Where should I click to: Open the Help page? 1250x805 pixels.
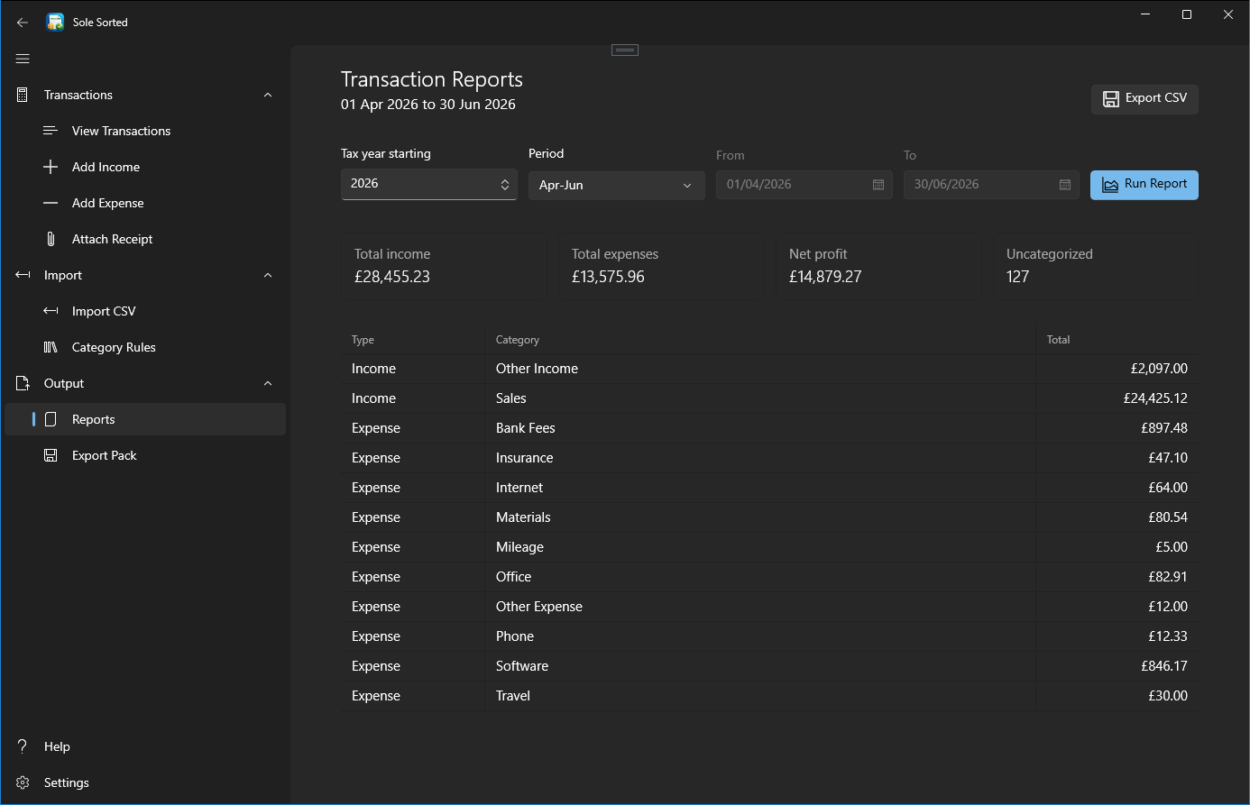click(x=145, y=746)
